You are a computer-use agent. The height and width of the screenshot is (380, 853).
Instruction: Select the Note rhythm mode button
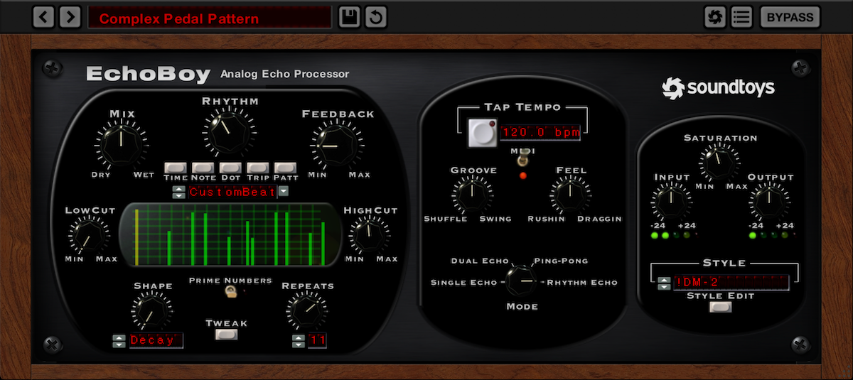[x=203, y=168]
